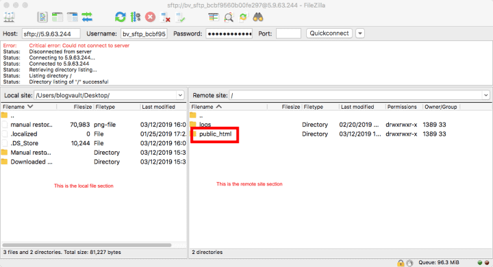Search files with binoculars icon
The height and width of the screenshot is (267, 493).
click(258, 17)
